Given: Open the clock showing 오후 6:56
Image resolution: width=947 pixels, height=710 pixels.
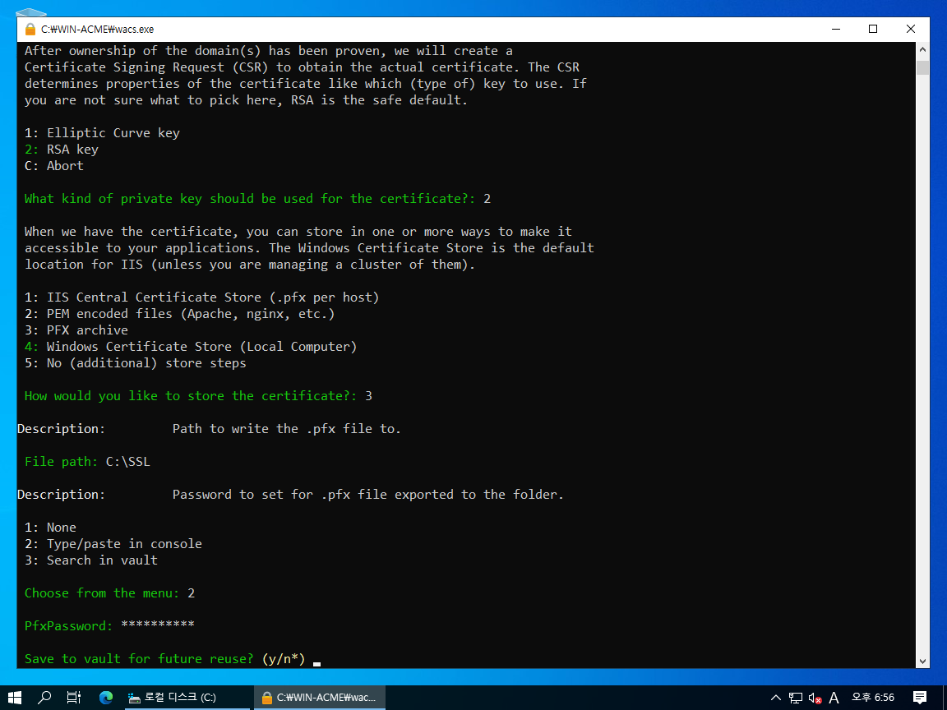Looking at the screenshot, I should [873, 698].
